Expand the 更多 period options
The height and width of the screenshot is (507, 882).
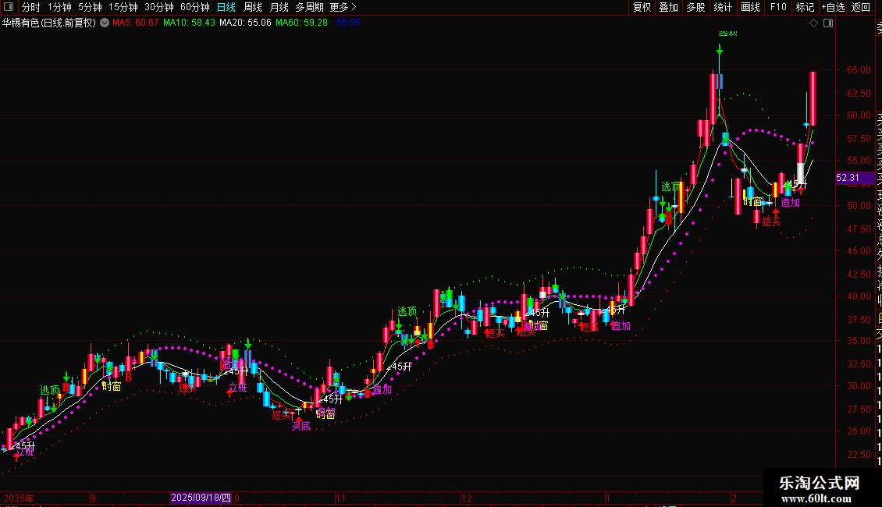(x=340, y=7)
